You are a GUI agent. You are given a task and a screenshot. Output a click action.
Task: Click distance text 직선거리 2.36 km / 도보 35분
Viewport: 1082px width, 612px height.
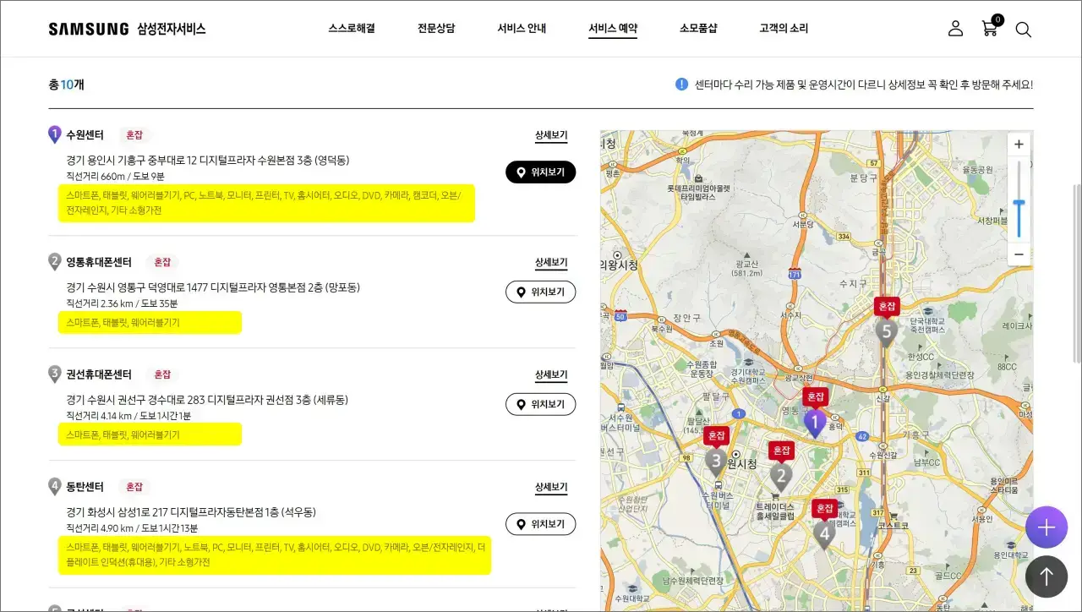click(122, 303)
